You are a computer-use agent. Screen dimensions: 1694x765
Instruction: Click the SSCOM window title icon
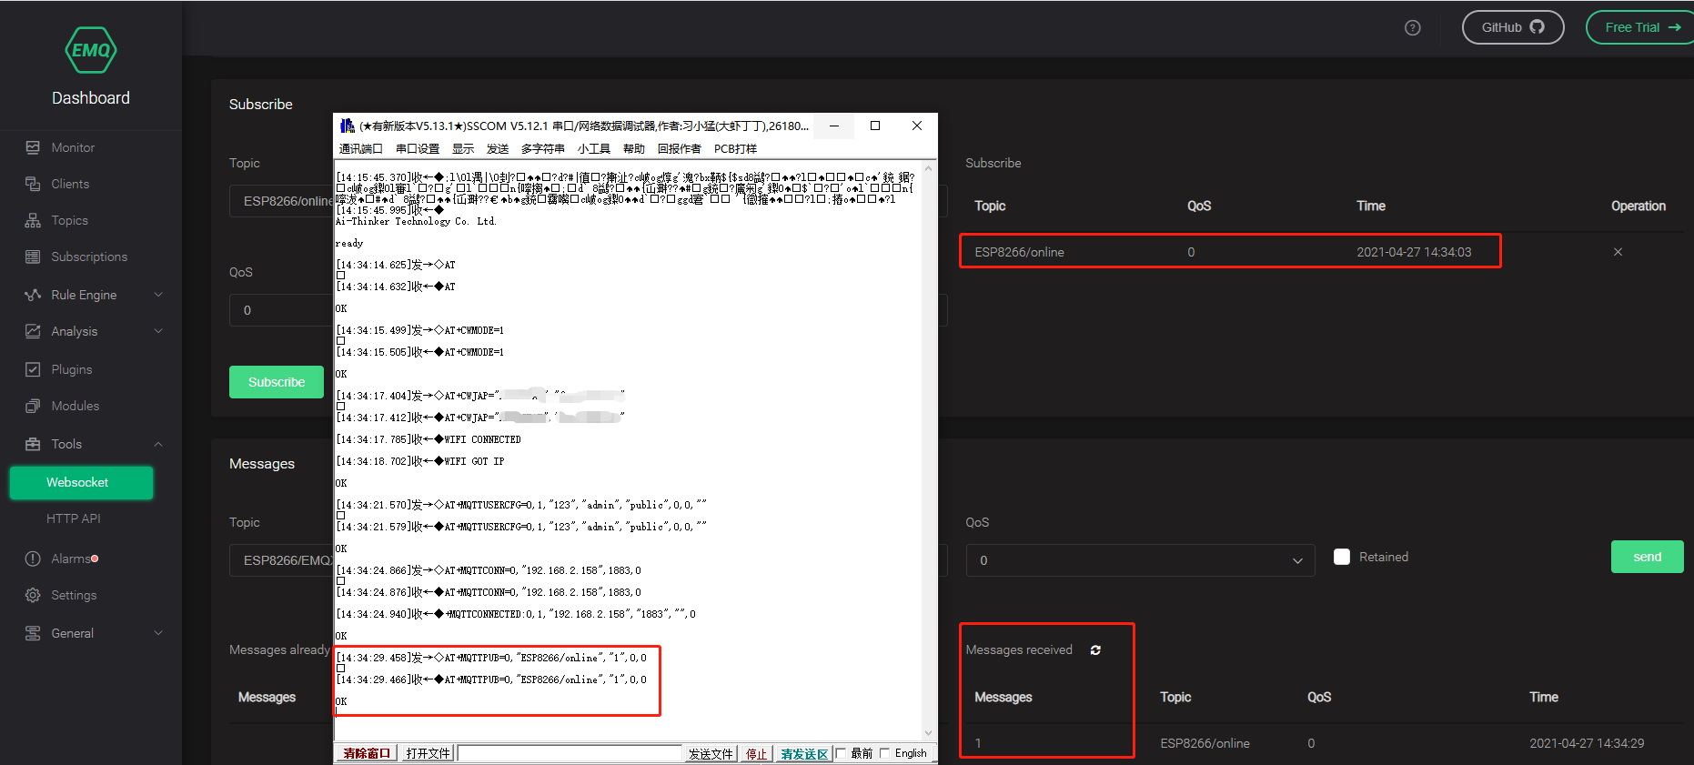tap(347, 126)
